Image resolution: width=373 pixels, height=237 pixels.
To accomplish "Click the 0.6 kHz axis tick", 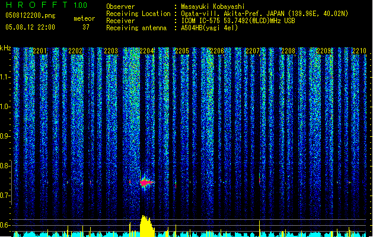I will coord(5,225).
